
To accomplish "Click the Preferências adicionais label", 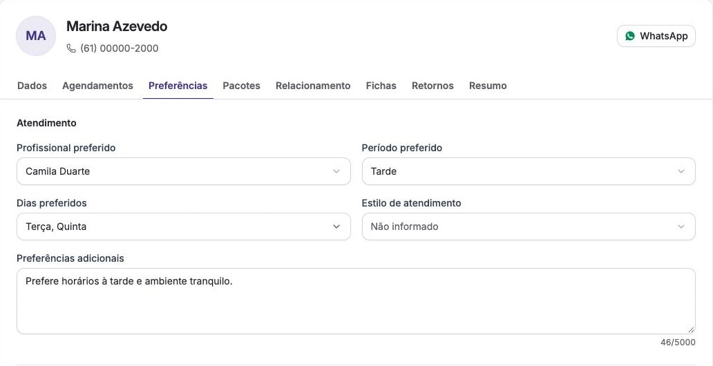I will coord(70,258).
